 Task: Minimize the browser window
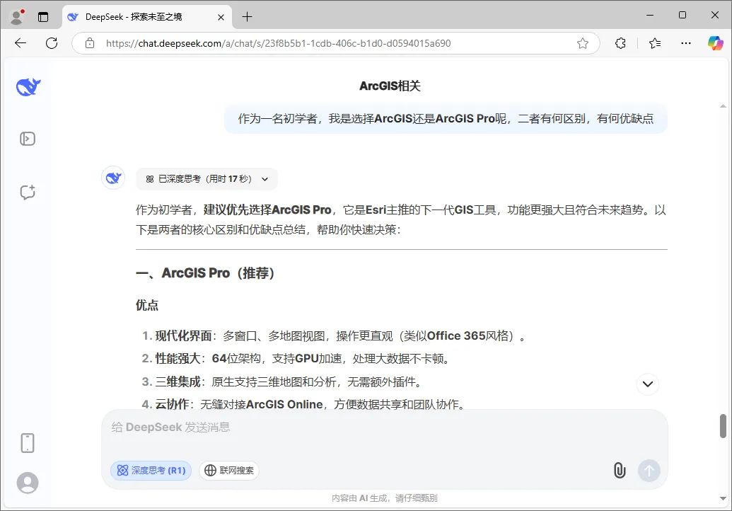(649, 15)
